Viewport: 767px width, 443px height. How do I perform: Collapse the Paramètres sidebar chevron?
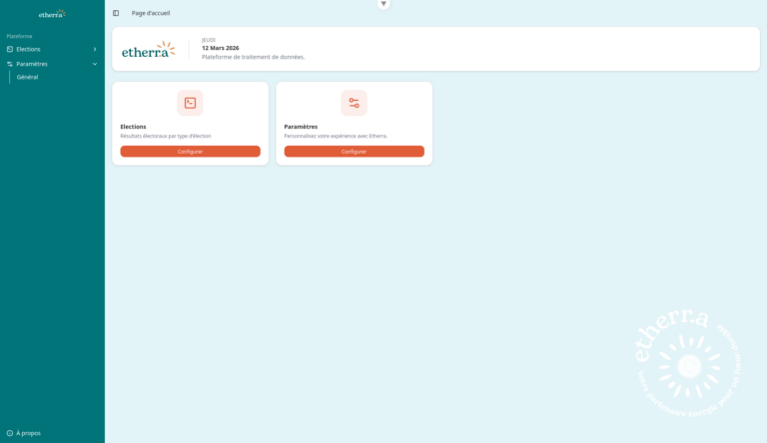click(95, 64)
